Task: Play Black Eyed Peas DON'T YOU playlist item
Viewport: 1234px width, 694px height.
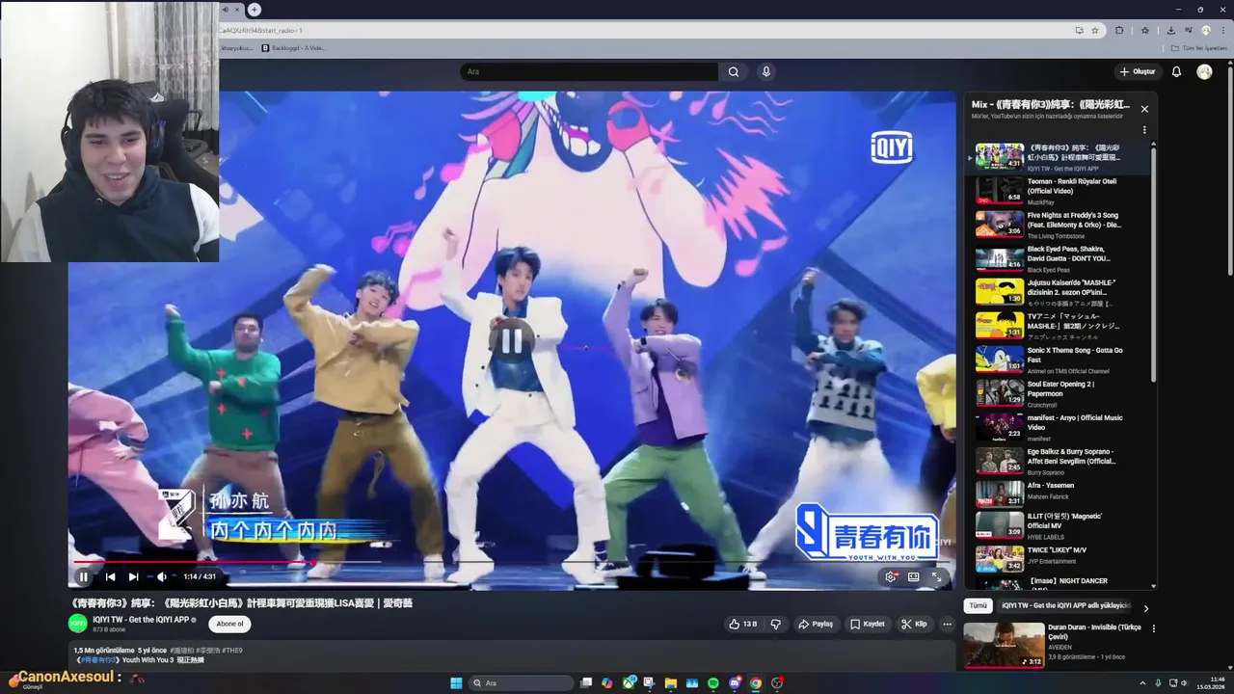Action: click(1058, 257)
